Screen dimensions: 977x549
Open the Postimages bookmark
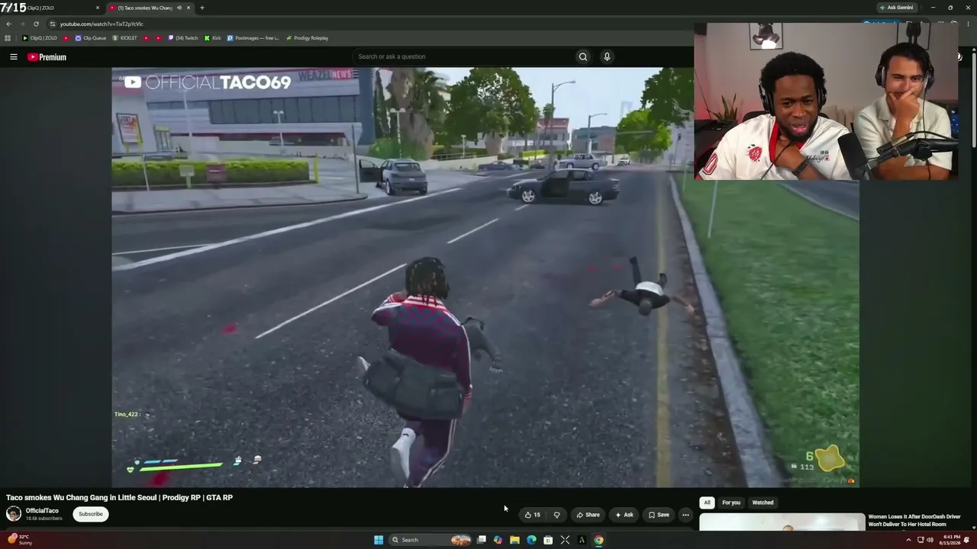click(253, 38)
